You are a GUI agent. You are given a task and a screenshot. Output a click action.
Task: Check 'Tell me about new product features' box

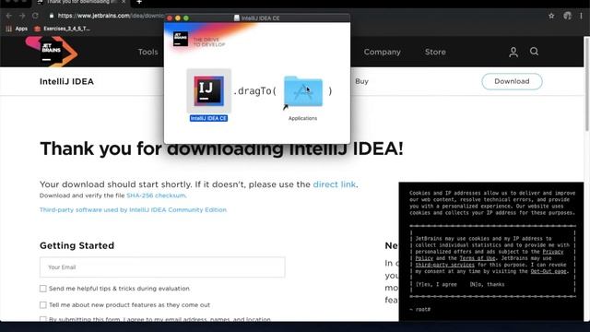click(x=43, y=305)
